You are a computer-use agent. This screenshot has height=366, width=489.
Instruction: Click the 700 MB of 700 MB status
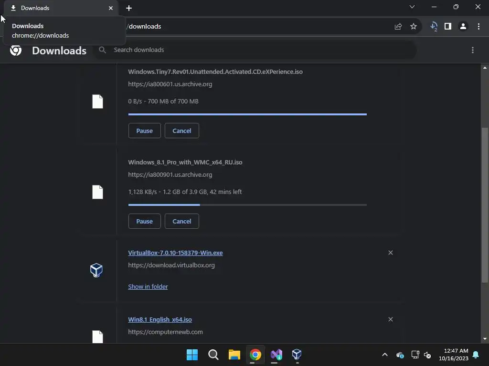click(x=173, y=102)
